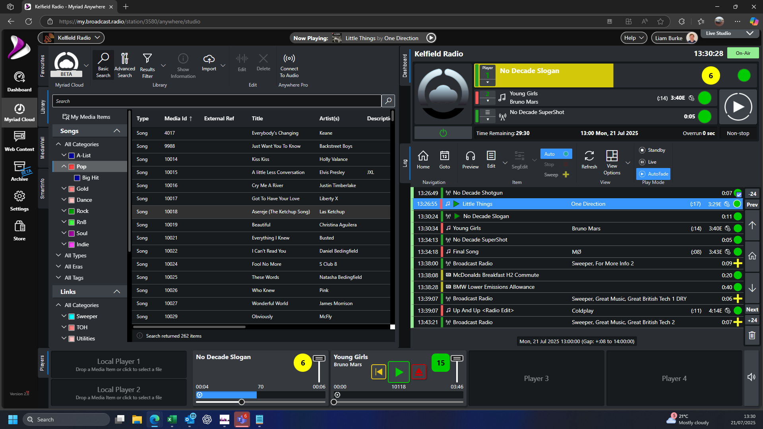
Task: Open Help dropdown menu
Action: tap(633, 38)
